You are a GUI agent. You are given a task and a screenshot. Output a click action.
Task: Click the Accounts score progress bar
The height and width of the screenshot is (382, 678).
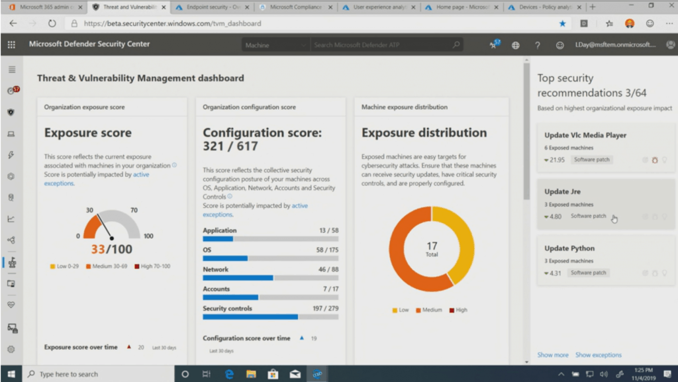[271, 297]
